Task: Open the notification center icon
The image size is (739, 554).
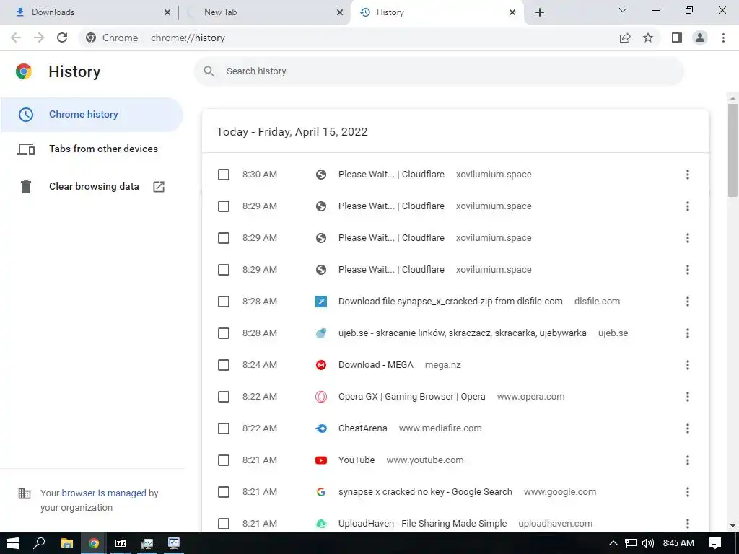Action: pos(715,543)
